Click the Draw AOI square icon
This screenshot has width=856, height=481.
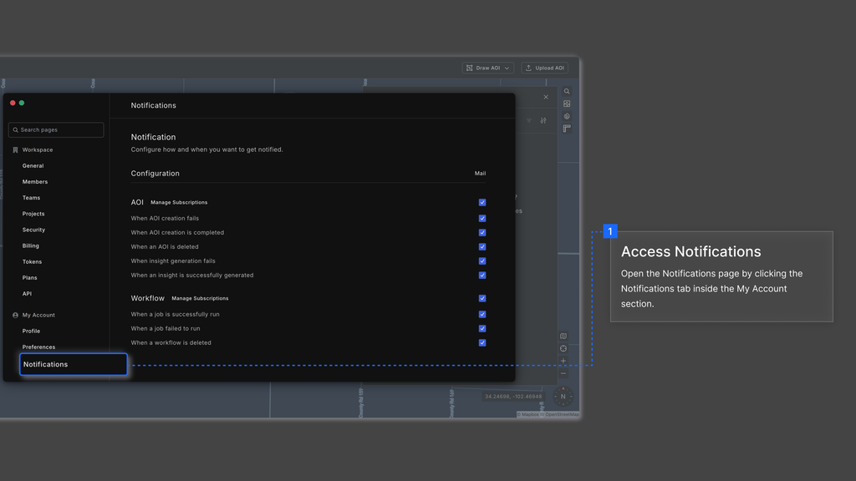point(470,68)
